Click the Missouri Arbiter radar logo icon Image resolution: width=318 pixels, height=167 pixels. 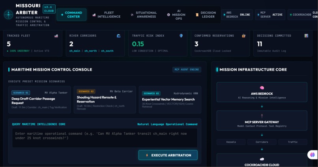[x=9, y=15]
